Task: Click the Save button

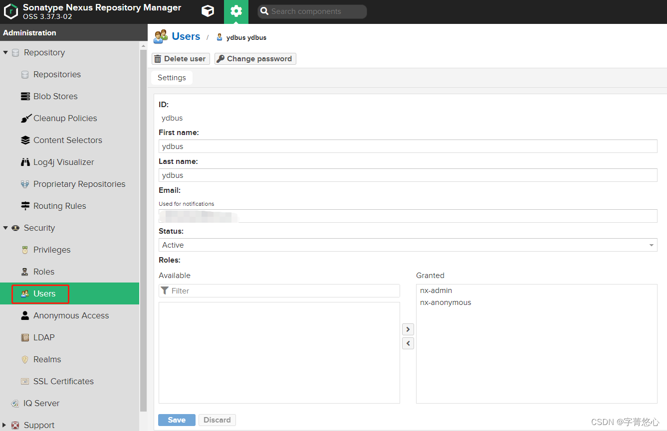Action: [x=177, y=420]
